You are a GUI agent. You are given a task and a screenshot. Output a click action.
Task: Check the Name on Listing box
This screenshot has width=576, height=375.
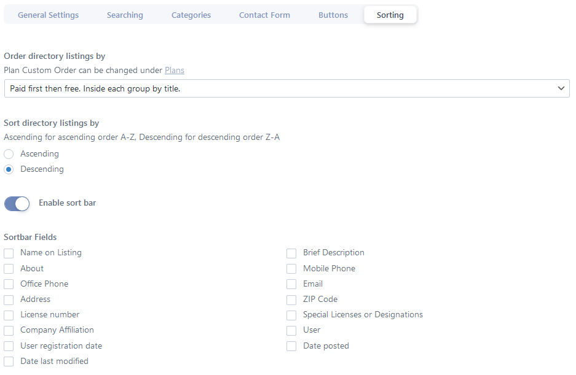coord(9,253)
